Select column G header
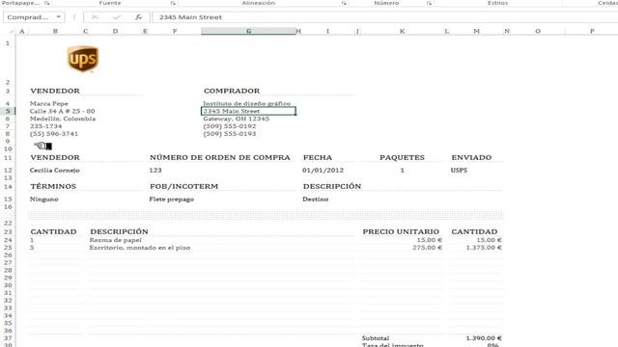The height and width of the screenshot is (347, 618). click(x=248, y=31)
